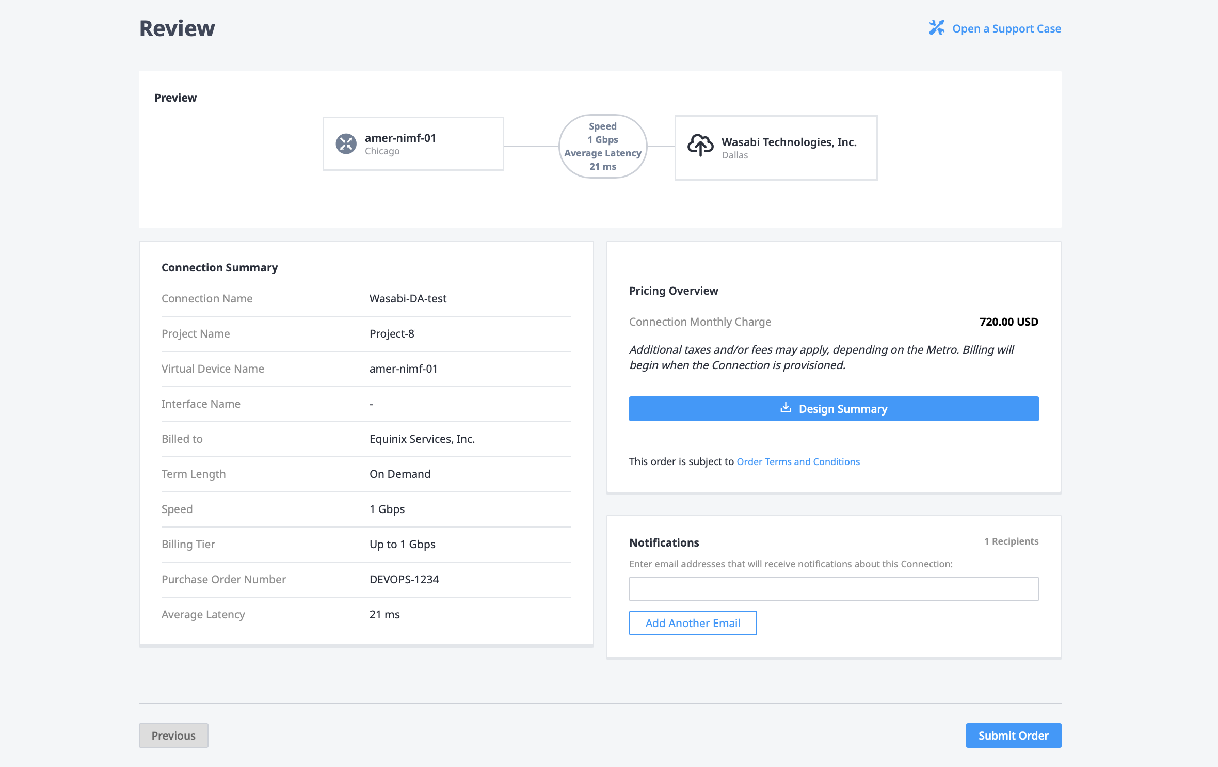The width and height of the screenshot is (1218, 767).
Task: Click the download icon on Design Summary
Action: pyautogui.click(x=786, y=408)
